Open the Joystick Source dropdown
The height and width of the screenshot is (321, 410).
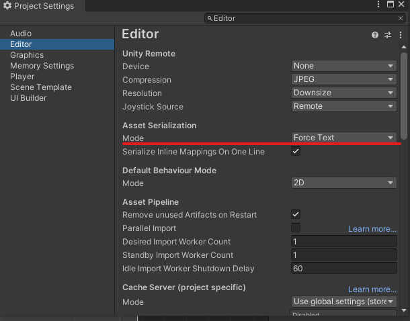click(344, 106)
